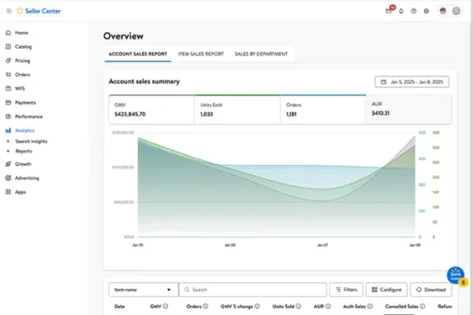Click the GMV % change info icon

point(257,306)
